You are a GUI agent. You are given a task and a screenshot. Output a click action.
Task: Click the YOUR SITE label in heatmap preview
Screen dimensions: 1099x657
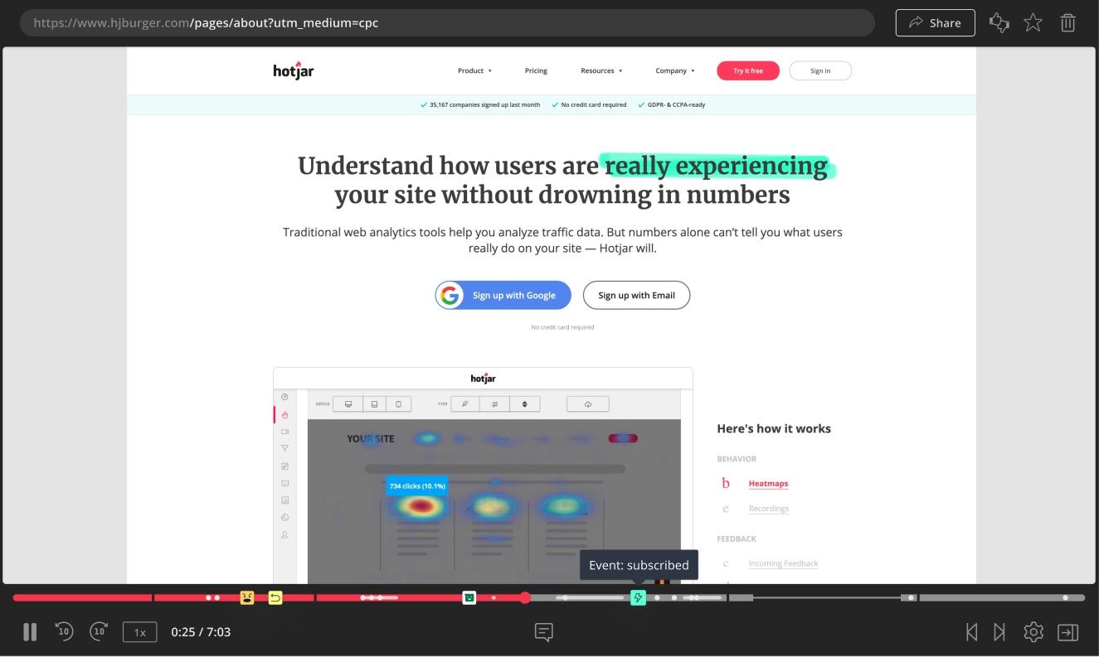371,439
